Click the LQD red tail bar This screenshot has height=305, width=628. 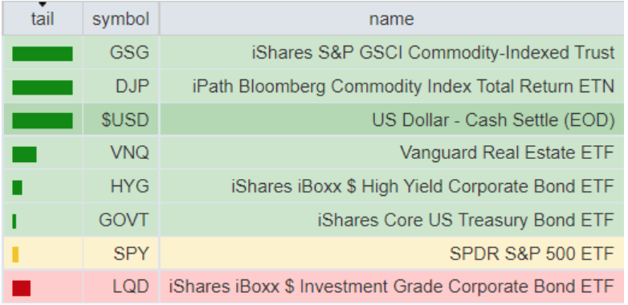(x=21, y=288)
